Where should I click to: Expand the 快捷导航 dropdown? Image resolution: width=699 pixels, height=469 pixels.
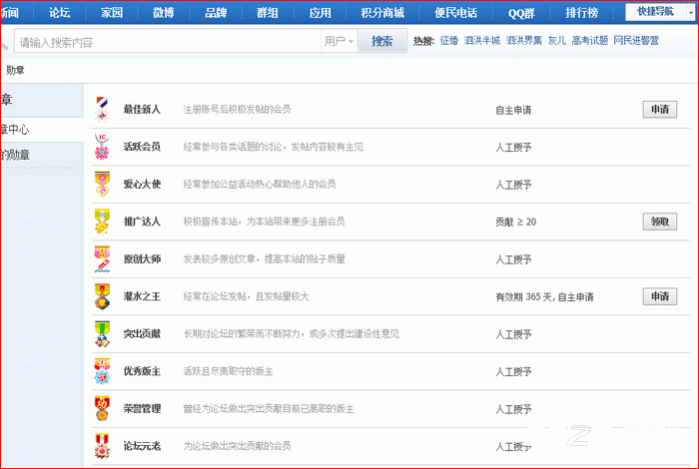691,12
